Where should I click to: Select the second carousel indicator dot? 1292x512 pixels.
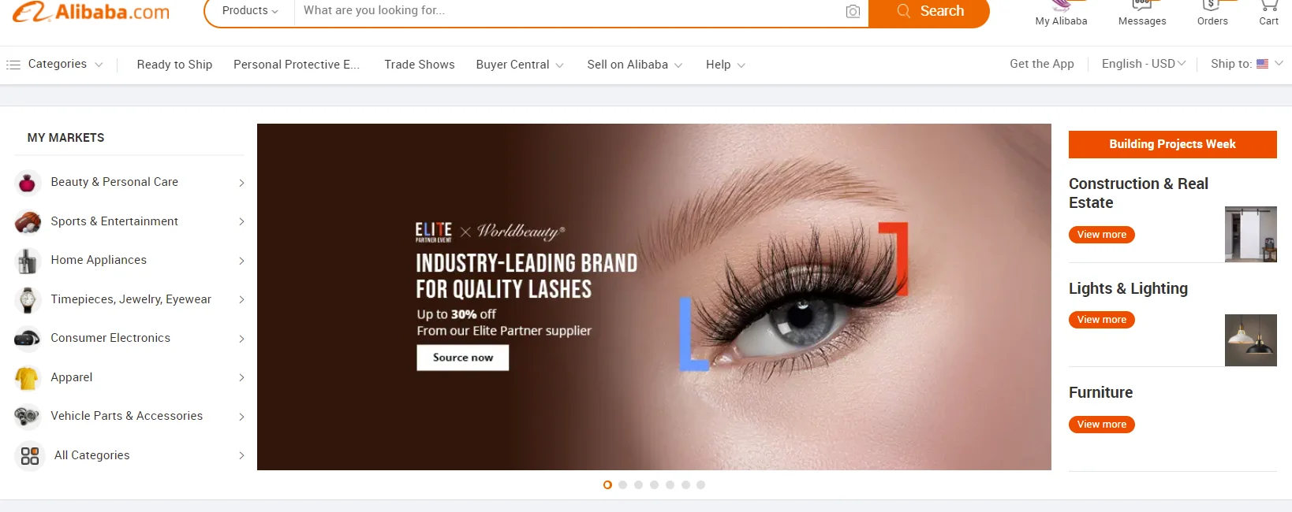coord(623,485)
